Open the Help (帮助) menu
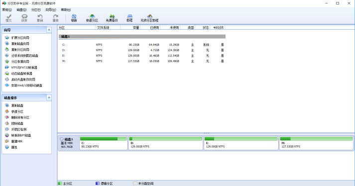Screen dimensions: 355x186 click(66, 10)
